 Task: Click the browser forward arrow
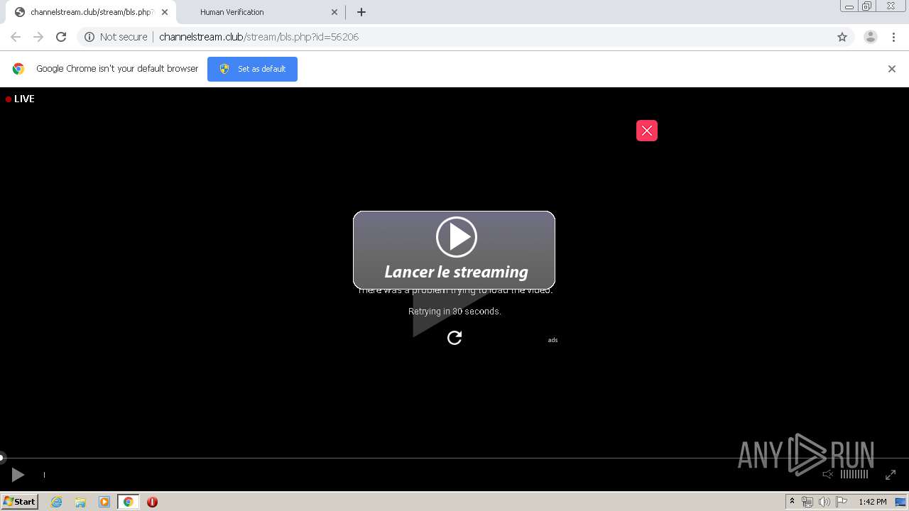pyautogui.click(x=38, y=37)
